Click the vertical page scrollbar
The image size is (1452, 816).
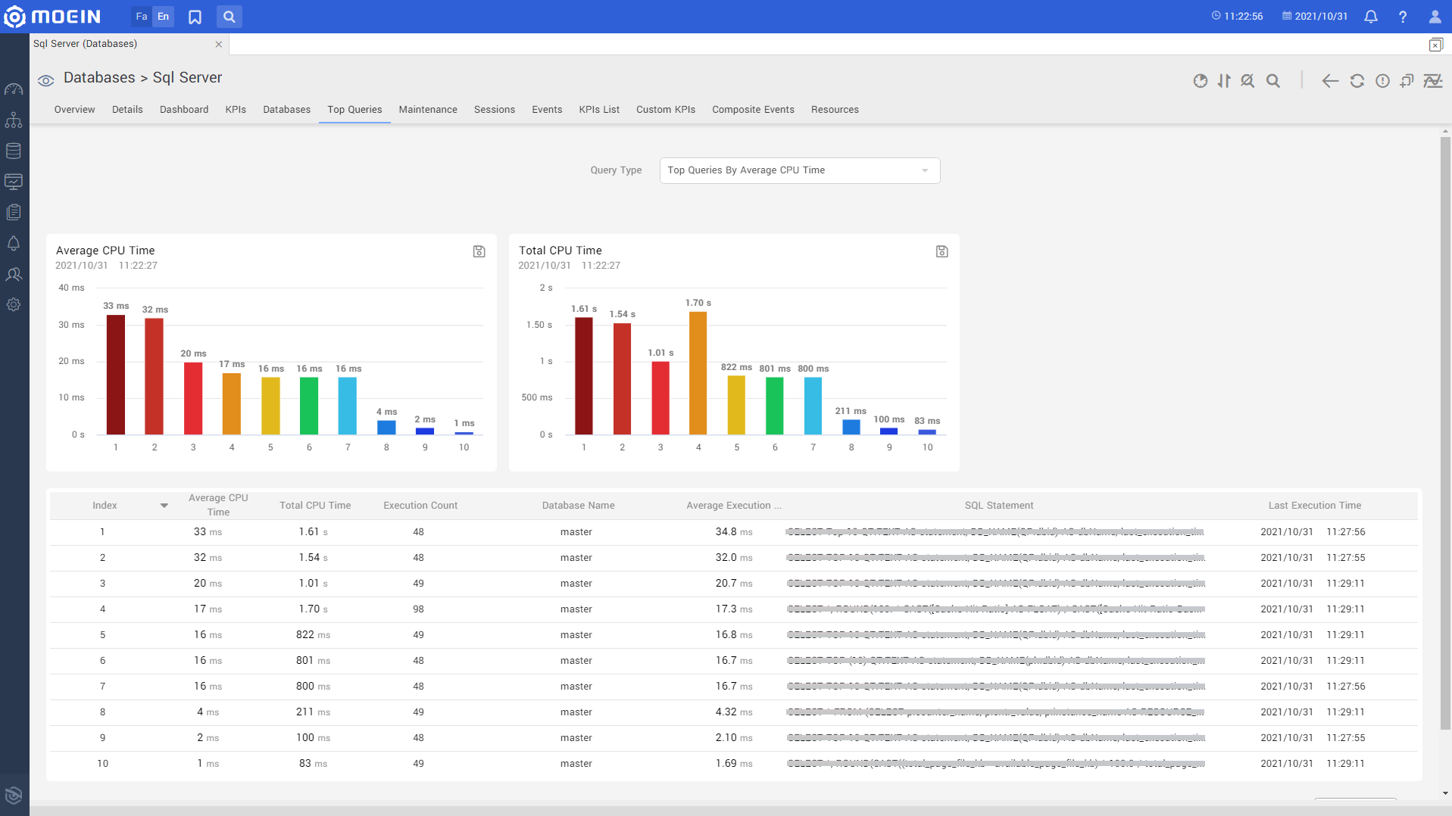click(1445, 431)
